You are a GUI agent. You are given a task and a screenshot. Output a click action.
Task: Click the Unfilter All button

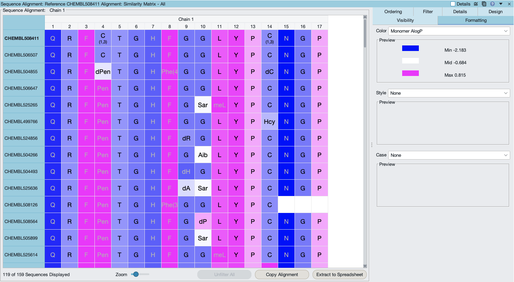(224, 274)
